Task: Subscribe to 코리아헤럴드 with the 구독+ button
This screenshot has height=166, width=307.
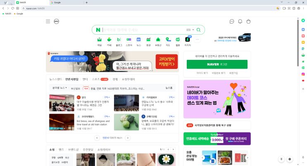Action: tap(107, 116)
